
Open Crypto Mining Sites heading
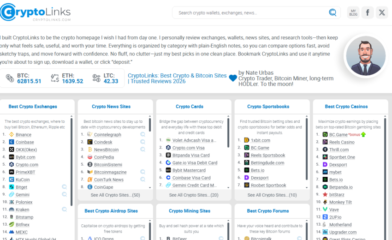(x=190, y=211)
